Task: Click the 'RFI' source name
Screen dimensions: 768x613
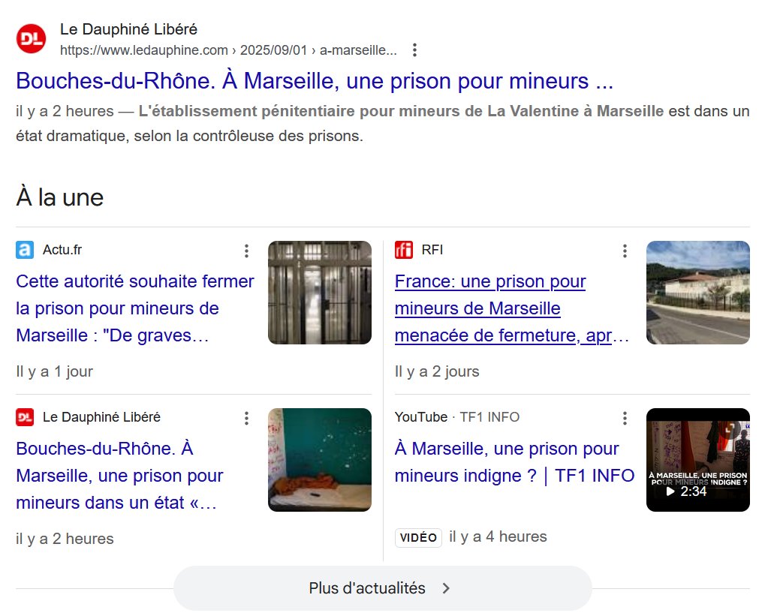Action: 432,250
